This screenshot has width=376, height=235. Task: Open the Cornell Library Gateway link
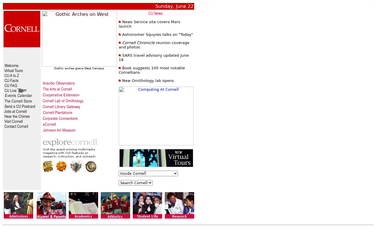pos(61,107)
